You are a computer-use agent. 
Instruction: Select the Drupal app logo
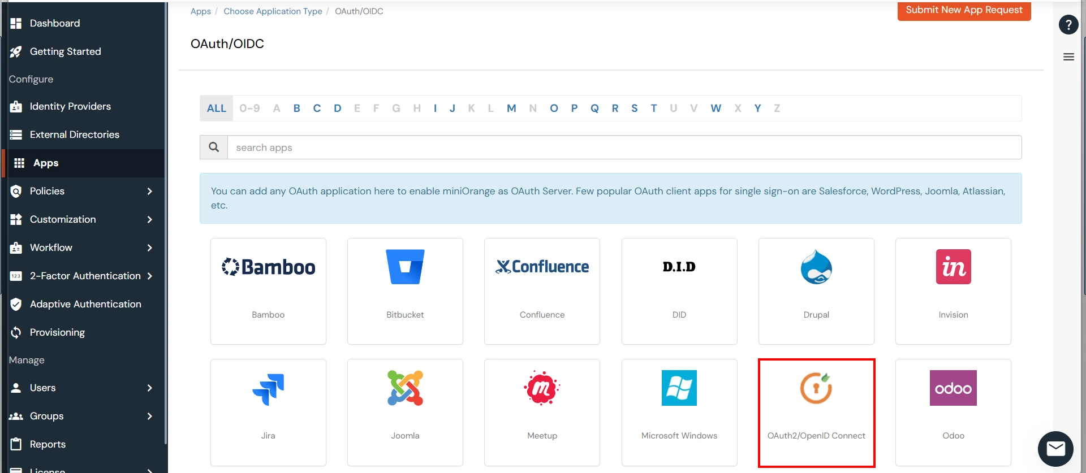coord(816,267)
